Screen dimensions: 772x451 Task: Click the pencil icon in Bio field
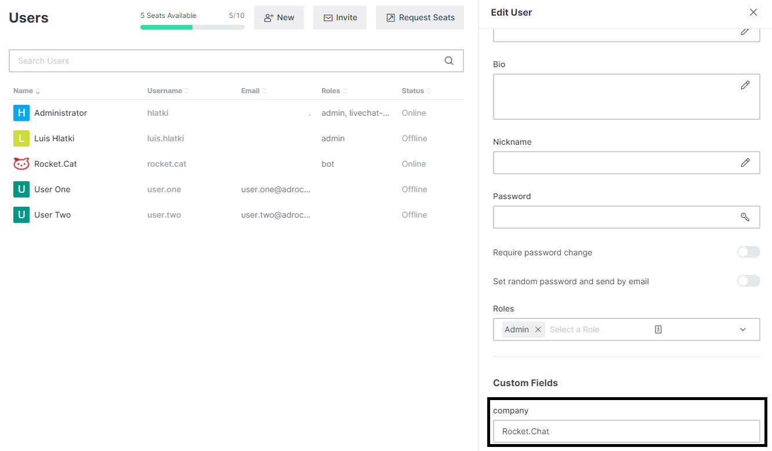click(745, 85)
